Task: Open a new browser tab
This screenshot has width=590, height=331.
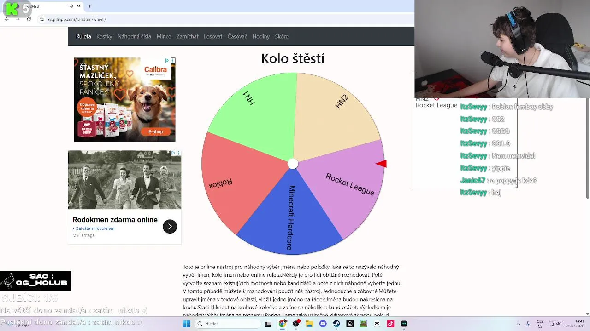Action: tap(89, 6)
